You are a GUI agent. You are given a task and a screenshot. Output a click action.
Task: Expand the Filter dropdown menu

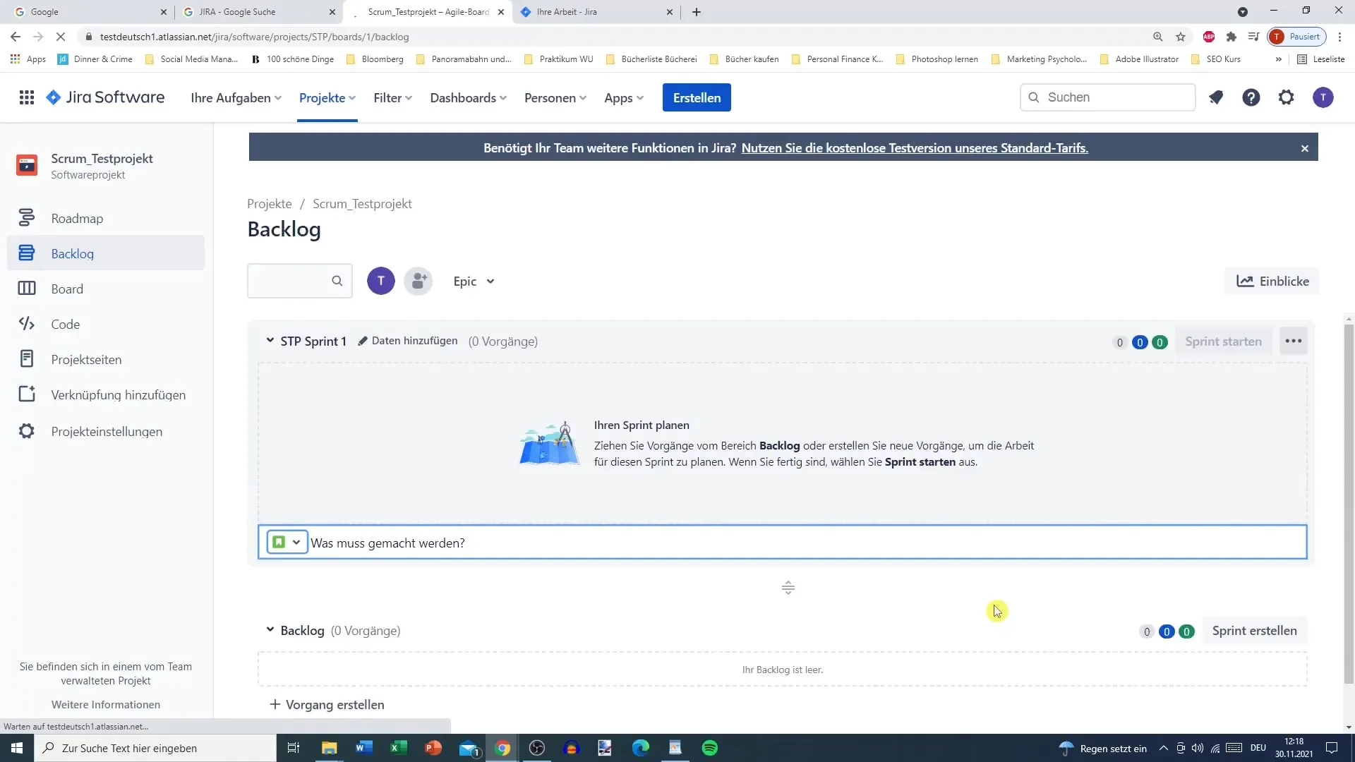(x=392, y=98)
